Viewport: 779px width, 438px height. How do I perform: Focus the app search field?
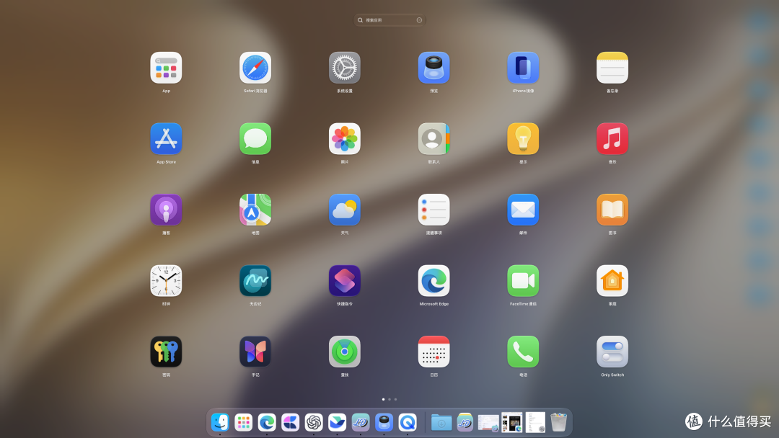389,20
